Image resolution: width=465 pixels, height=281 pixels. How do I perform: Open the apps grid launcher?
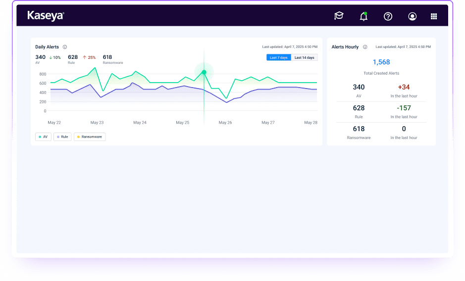pos(434,16)
